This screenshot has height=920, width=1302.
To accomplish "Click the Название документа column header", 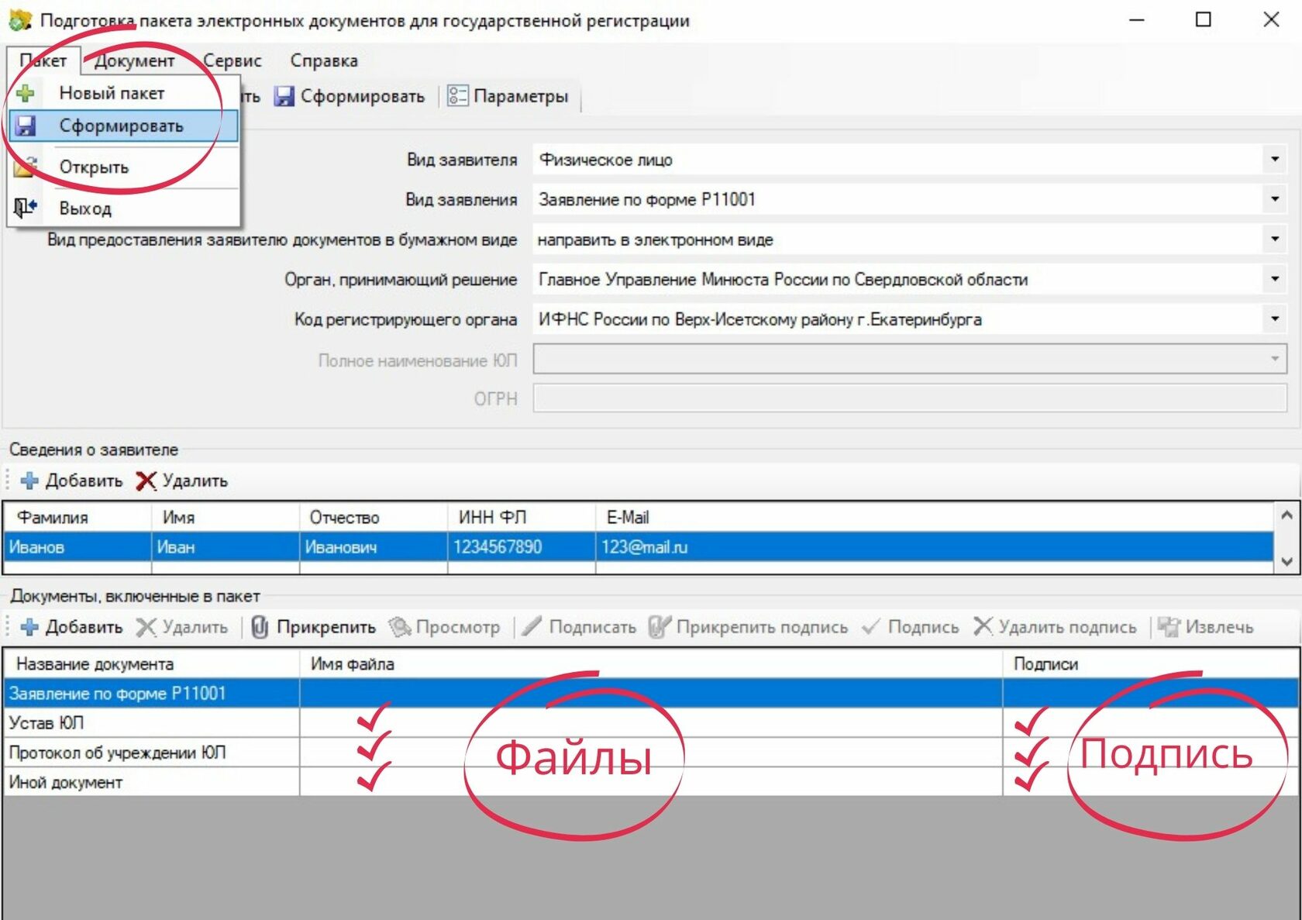I will pyautogui.click(x=152, y=664).
